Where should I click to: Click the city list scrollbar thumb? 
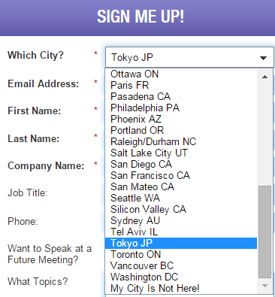(x=265, y=232)
